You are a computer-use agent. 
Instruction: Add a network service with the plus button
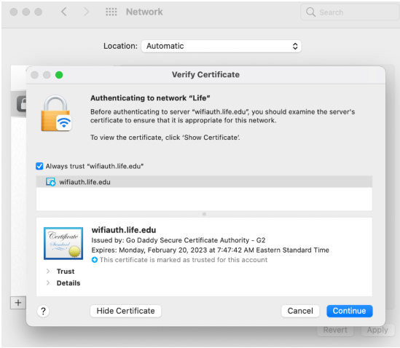18,303
